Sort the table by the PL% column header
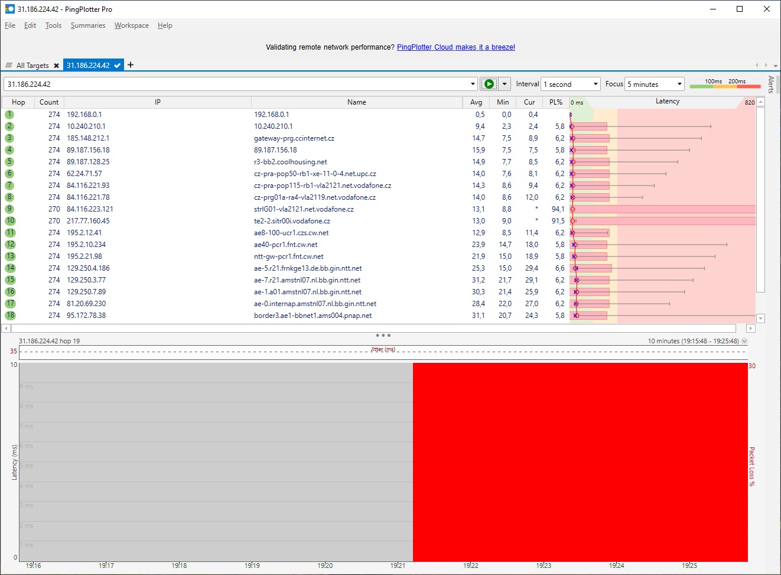The image size is (781, 575). (x=555, y=102)
